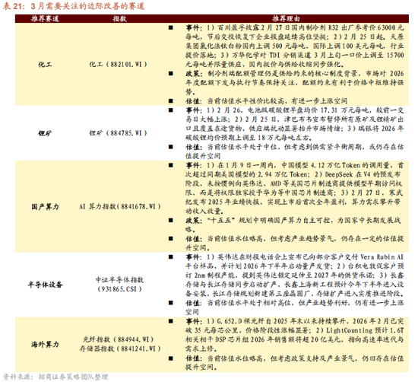Click the 海外算力 '估值' line about 政策支持
Viewport: 418px width, 382px height.
(x=295, y=362)
